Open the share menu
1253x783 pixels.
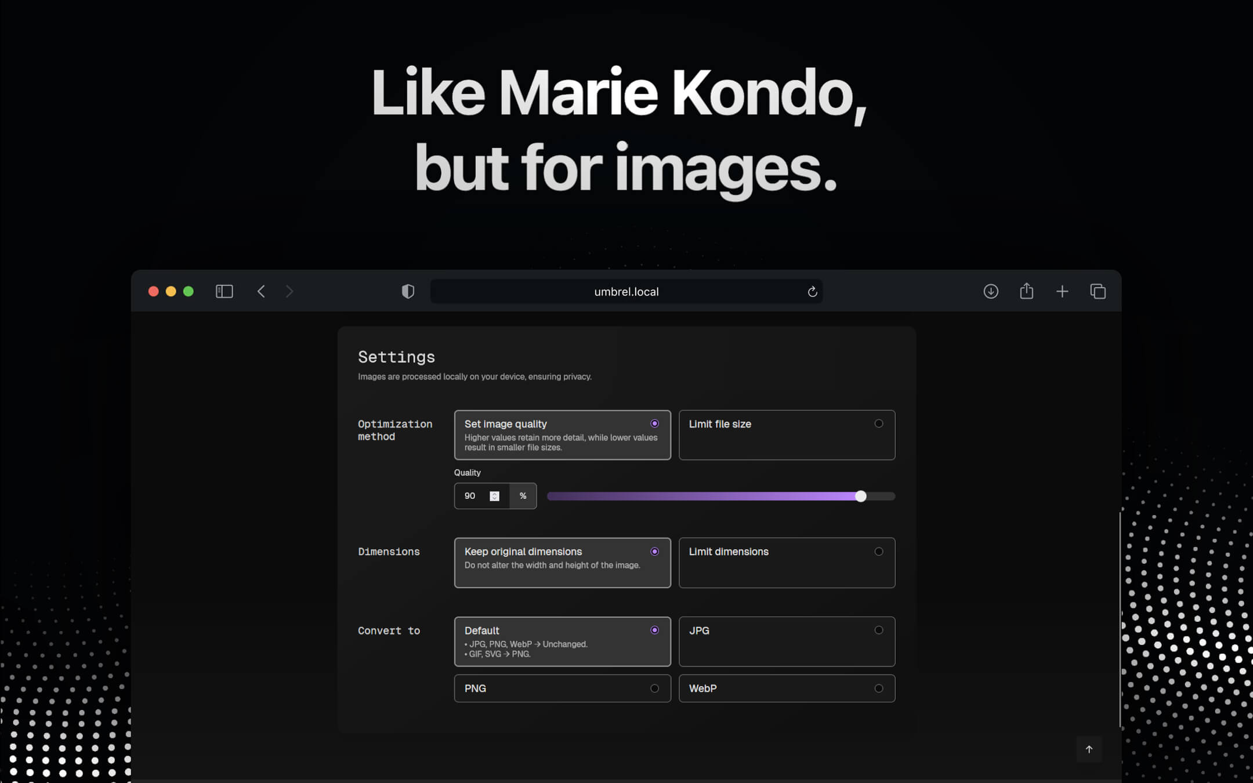[x=1027, y=291]
